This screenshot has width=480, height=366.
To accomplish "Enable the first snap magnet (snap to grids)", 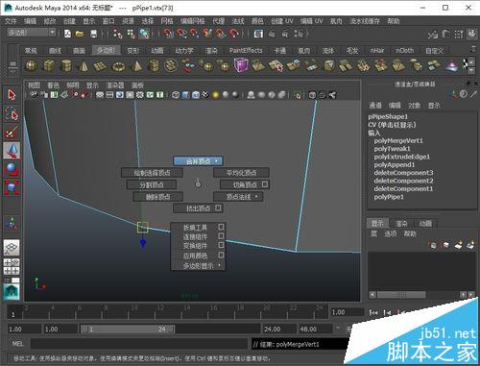I will click(x=168, y=33).
